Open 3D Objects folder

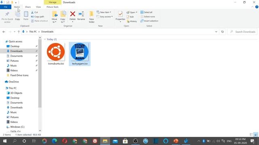coord(16,93)
